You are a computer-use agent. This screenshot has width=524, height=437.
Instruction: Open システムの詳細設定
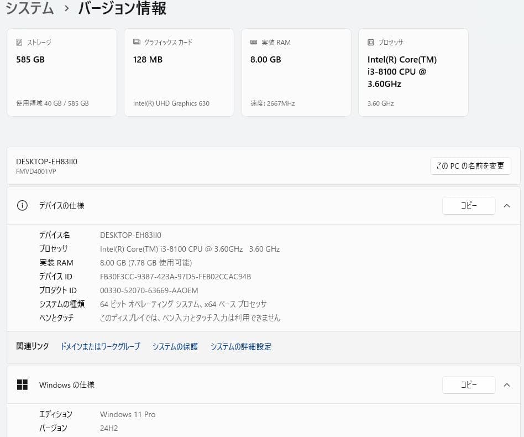click(241, 347)
